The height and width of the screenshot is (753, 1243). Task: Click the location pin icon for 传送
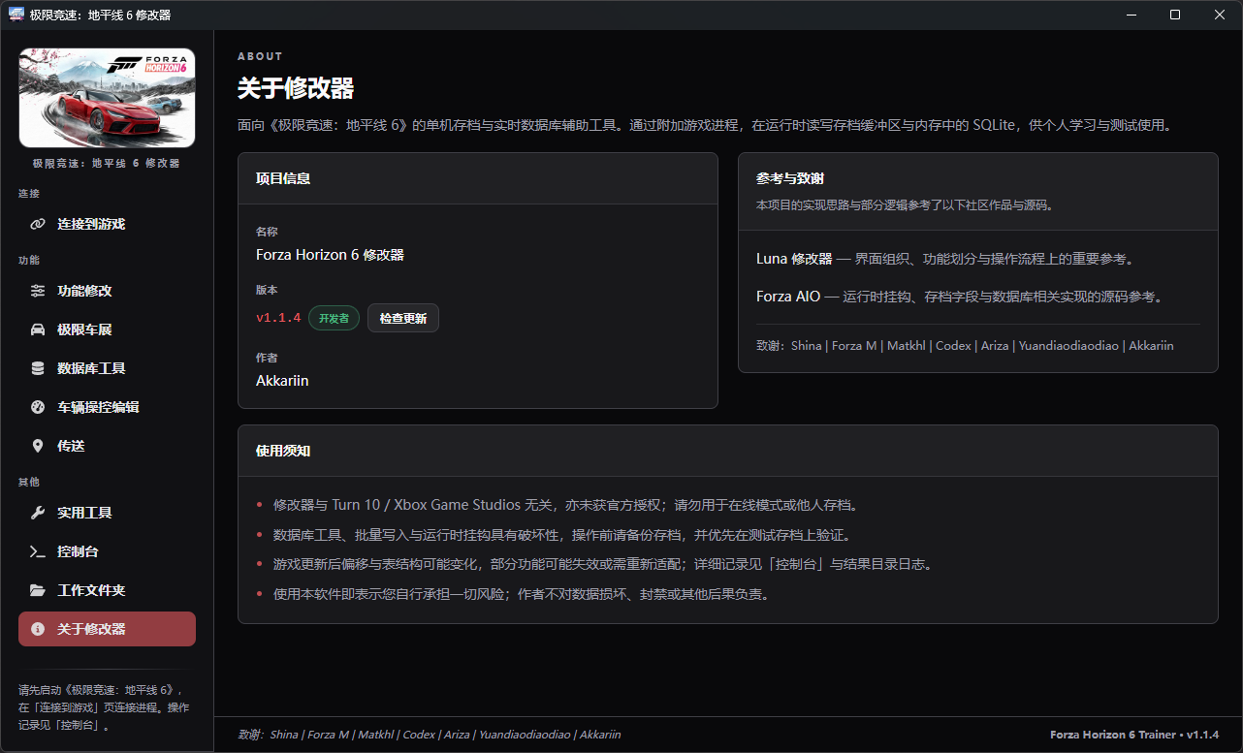38,446
